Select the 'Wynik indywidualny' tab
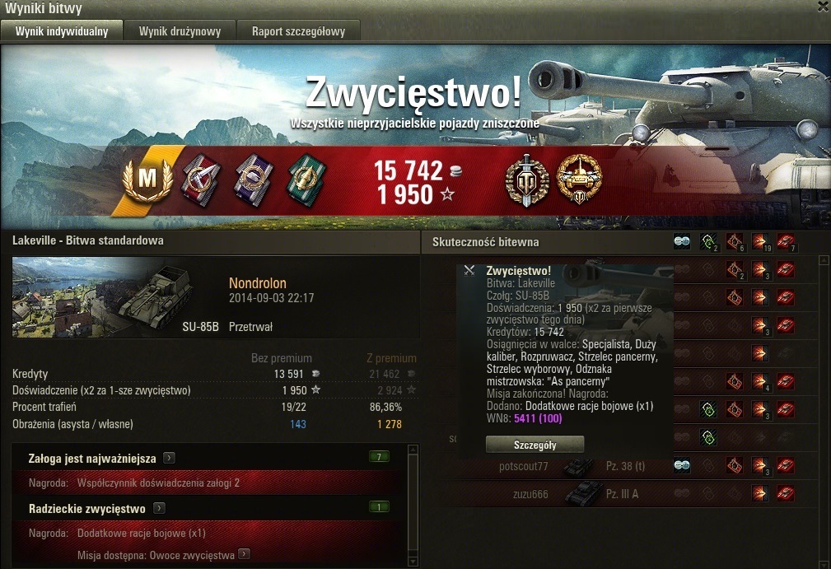 pos(62,30)
